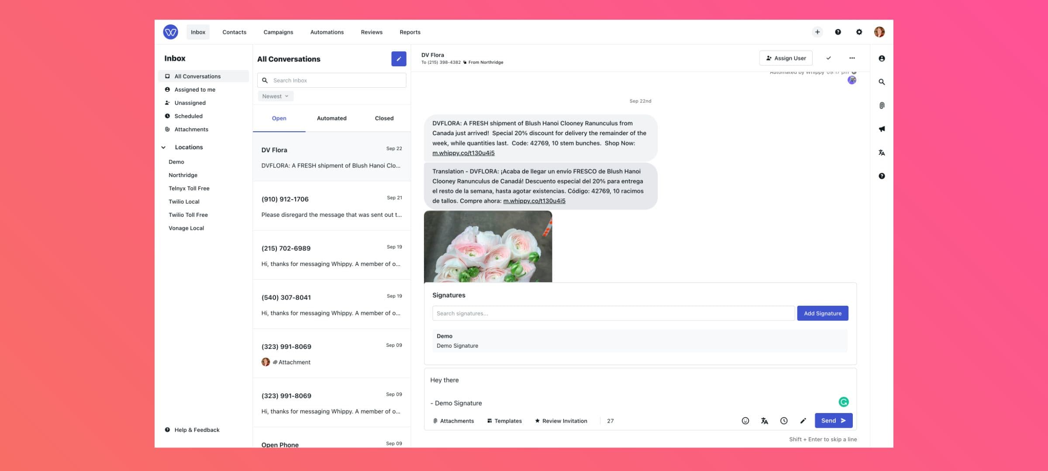Click the signature pen icon beside Send
This screenshot has width=1048, height=471.
803,421
